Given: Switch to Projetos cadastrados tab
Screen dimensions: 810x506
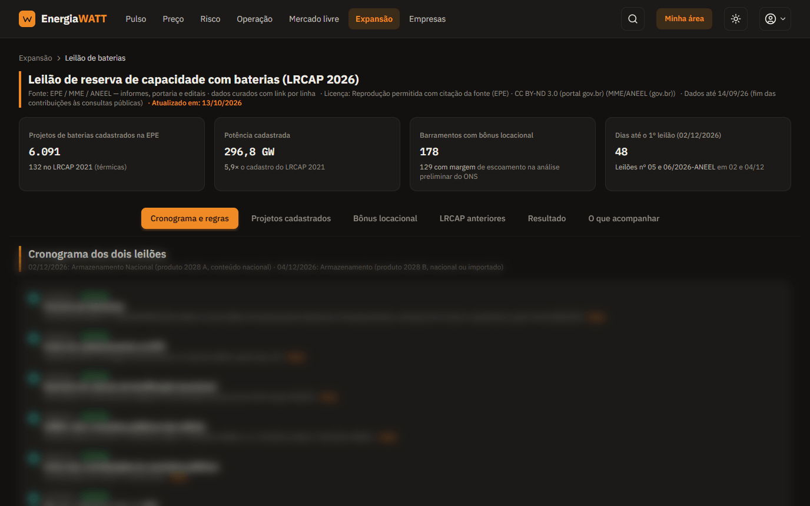Looking at the screenshot, I should [291, 218].
